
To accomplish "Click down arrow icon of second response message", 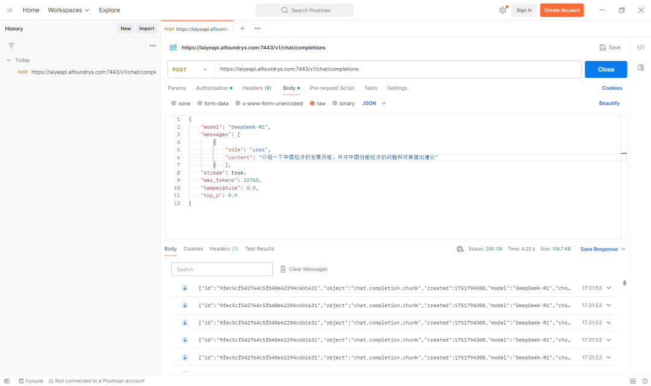I will [185, 305].
